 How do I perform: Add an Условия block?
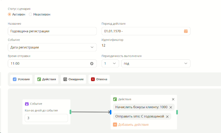tap(21, 79)
